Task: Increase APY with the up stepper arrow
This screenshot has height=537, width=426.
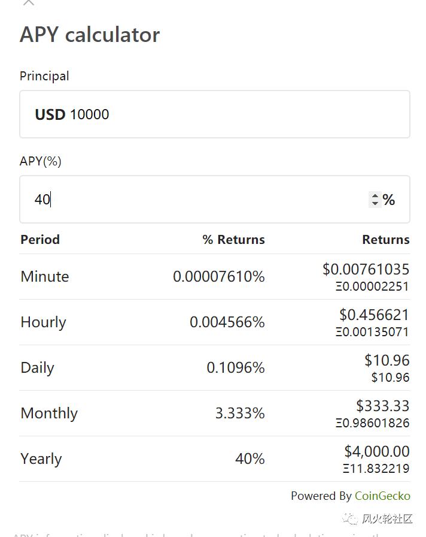Action: [375, 195]
